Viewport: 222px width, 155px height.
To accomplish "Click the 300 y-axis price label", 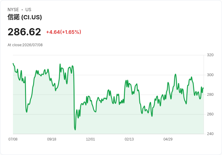I will click(x=210, y=75).
